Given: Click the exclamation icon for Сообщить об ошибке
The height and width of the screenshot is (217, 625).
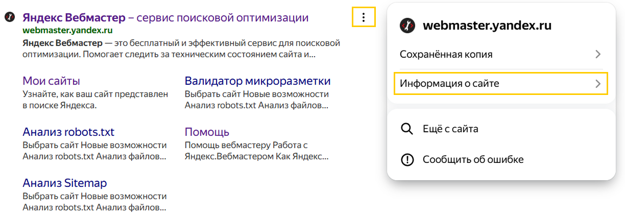Looking at the screenshot, I should point(407,160).
